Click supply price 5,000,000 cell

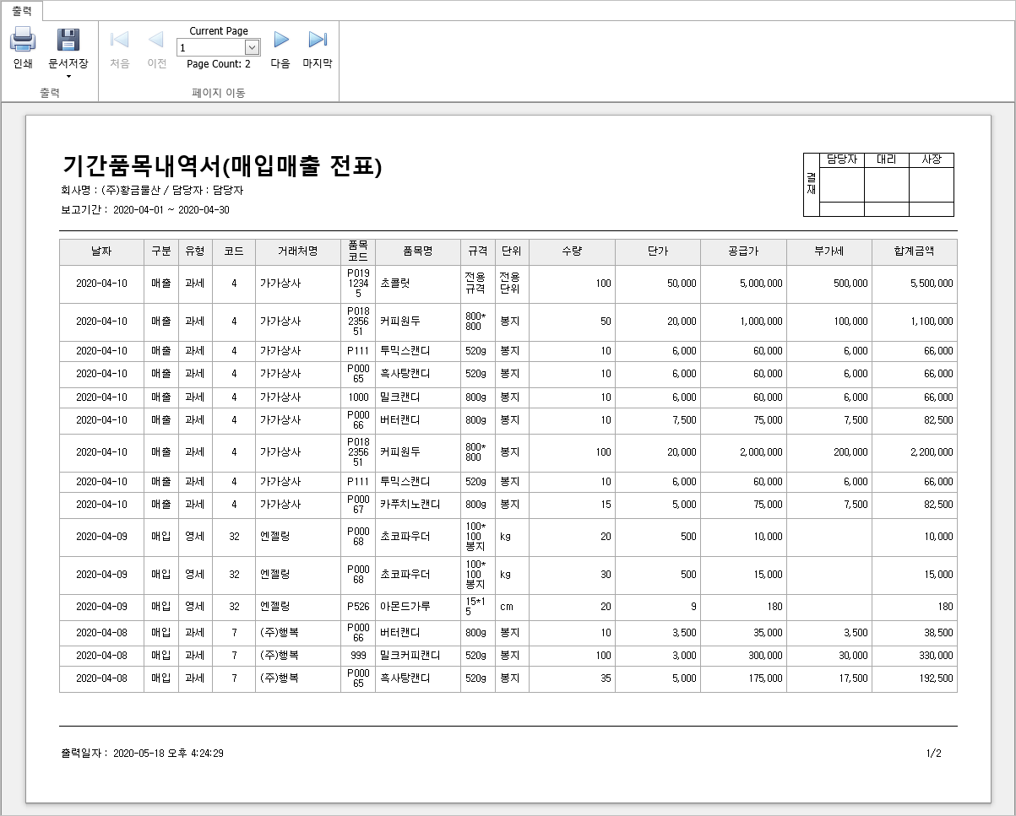743,284
